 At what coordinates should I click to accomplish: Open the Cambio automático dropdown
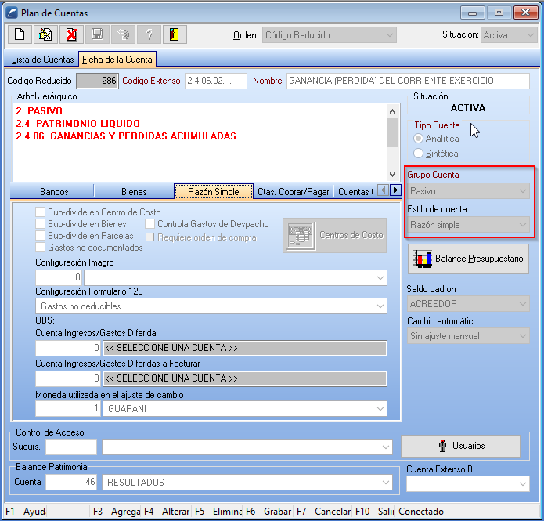click(468, 336)
